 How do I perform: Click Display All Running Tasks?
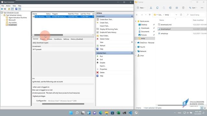tap(109, 29)
